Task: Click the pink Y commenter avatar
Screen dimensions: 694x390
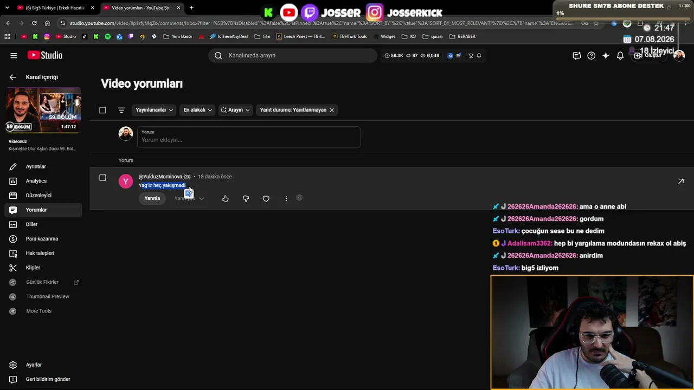Action: click(126, 181)
